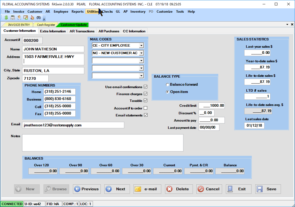Click the City, State field
Viewport: 295px width, 207px height.
click(x=53, y=71)
